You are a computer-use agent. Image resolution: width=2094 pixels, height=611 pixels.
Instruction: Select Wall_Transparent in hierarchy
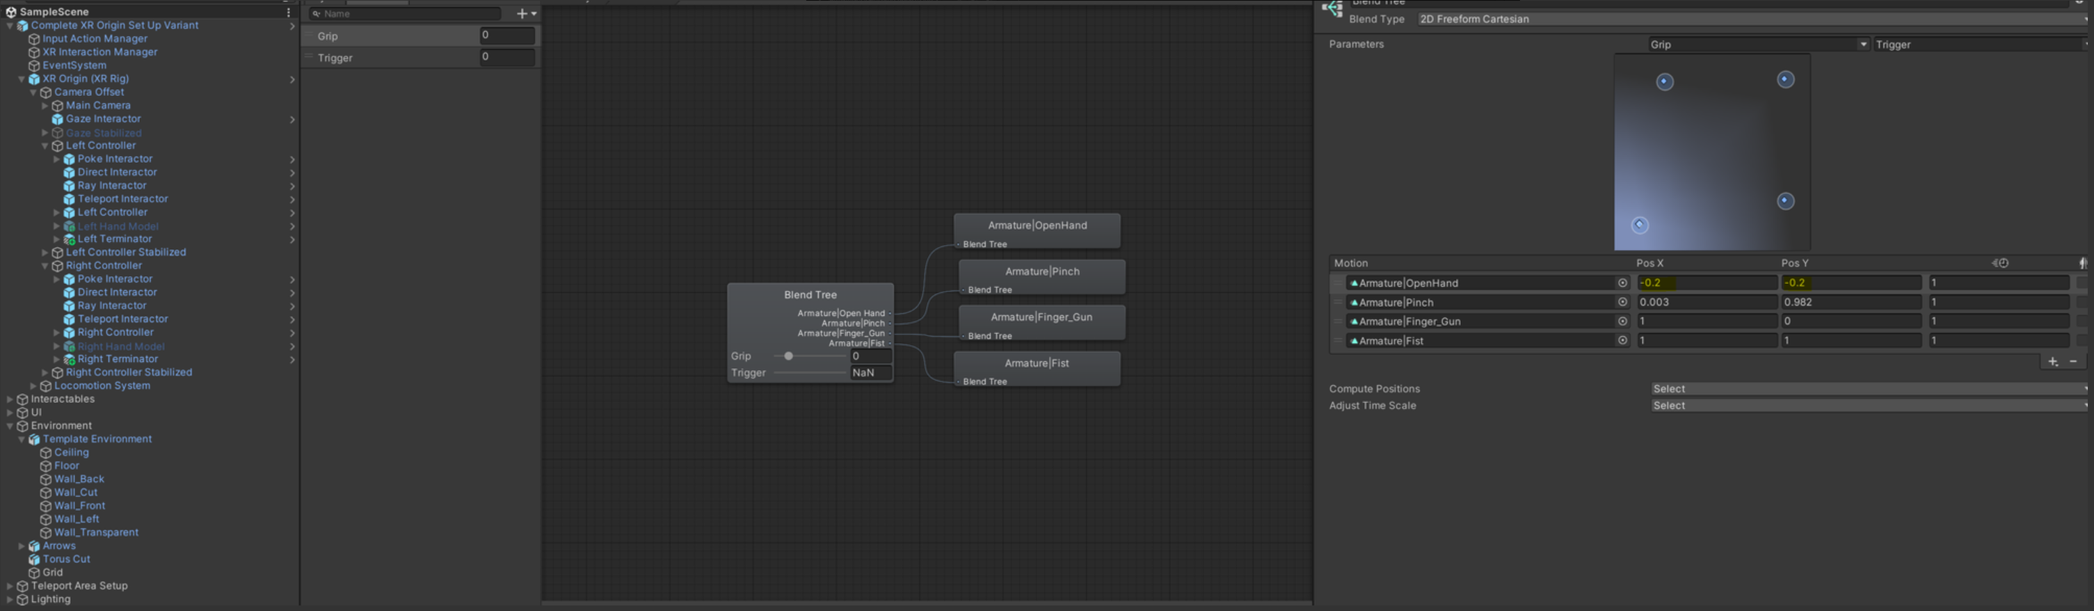point(96,533)
